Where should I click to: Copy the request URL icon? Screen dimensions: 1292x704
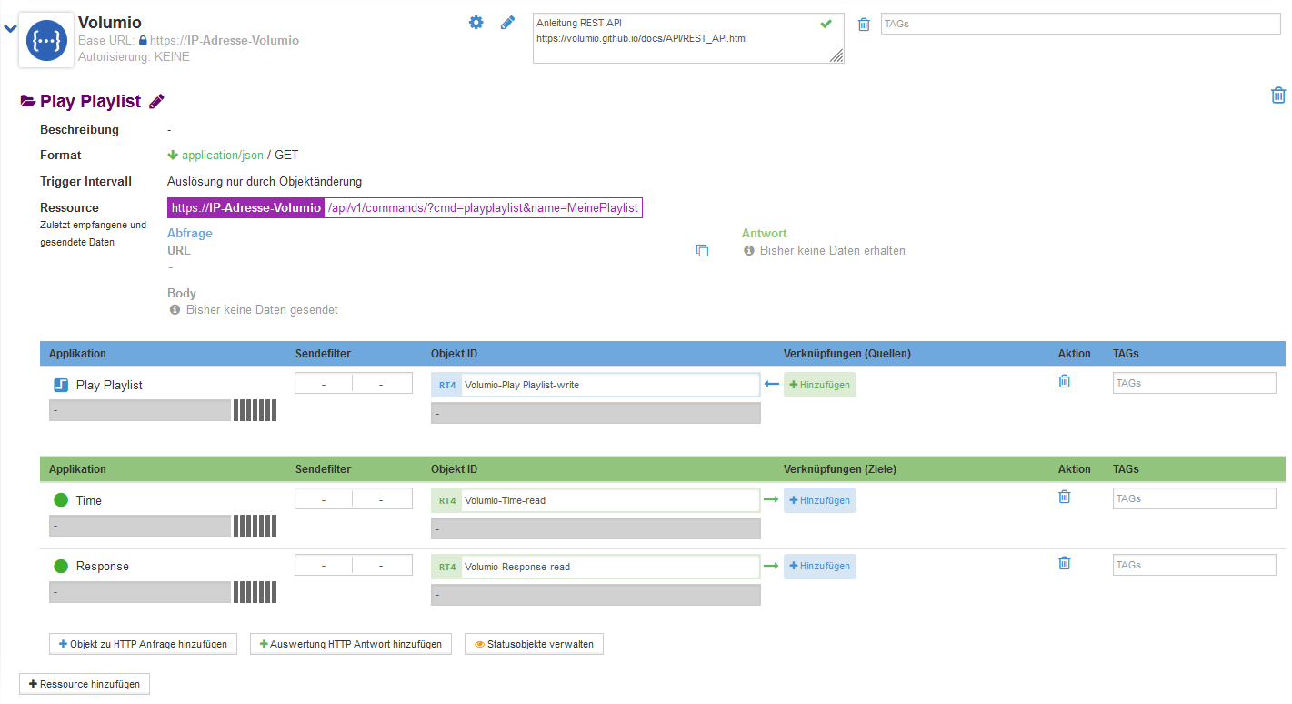click(702, 251)
